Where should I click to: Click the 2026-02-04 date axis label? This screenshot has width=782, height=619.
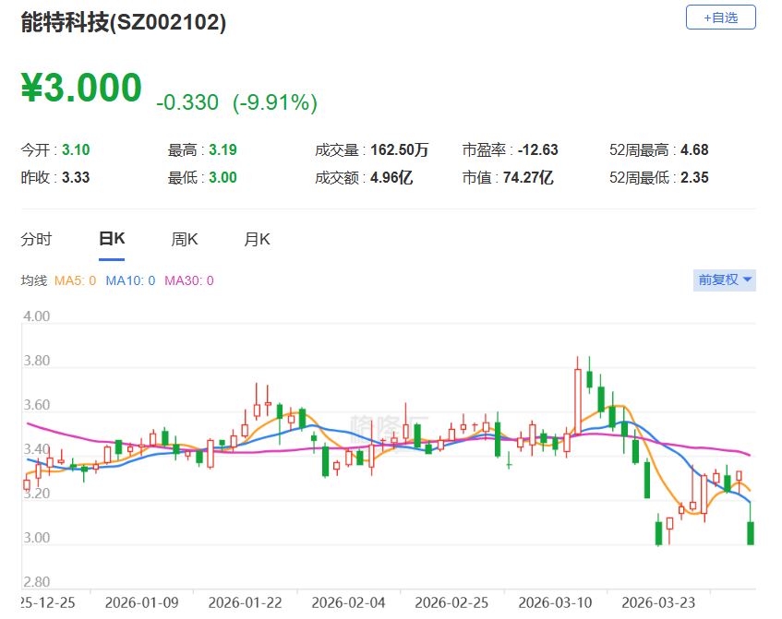pos(348,603)
